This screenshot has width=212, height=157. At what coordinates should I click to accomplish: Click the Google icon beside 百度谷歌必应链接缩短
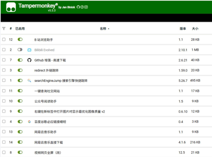pos(29,122)
